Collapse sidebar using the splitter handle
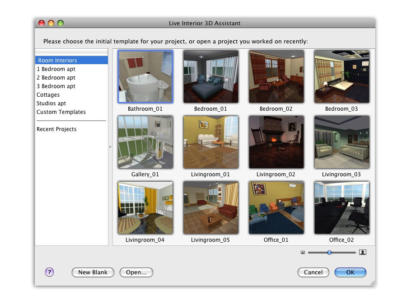 111,147
